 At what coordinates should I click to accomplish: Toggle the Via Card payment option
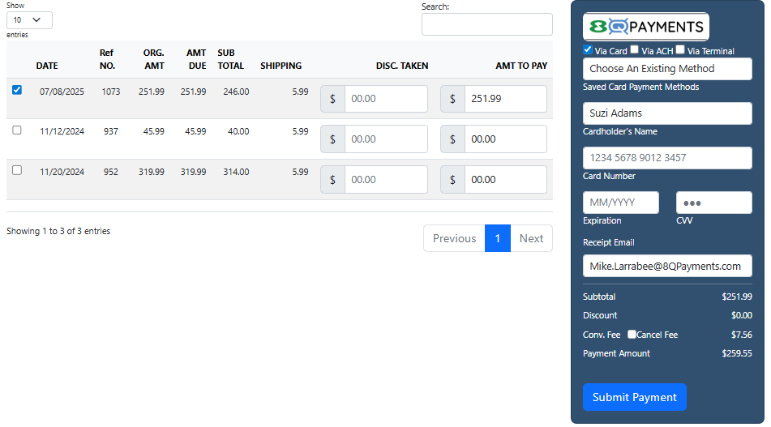tap(588, 49)
